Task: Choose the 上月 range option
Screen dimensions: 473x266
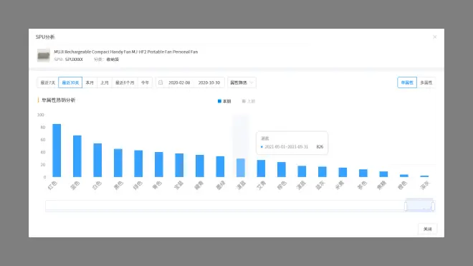Action: tap(105, 82)
